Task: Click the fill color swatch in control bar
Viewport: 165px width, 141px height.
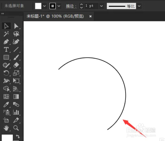Action: pyautogui.click(x=38, y=6)
